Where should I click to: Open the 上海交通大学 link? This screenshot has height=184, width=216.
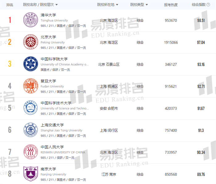tap(52, 125)
